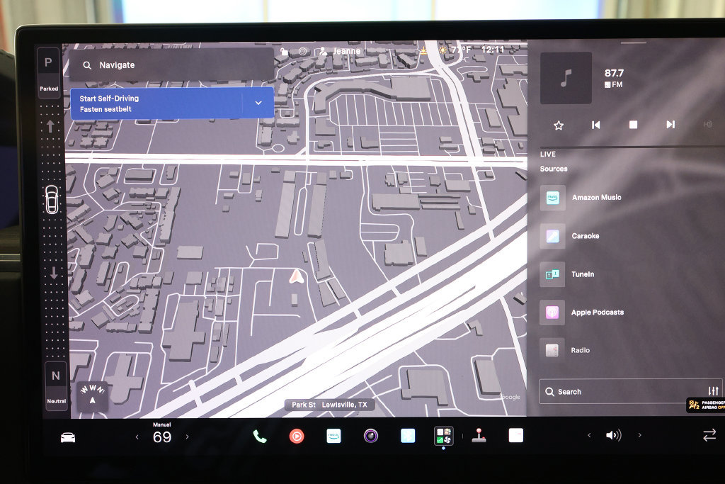Open the all apps launcher
This screenshot has width=725, height=484.
[x=443, y=436]
